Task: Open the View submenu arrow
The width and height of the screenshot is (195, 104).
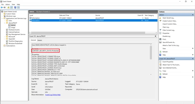Action: 193,48
